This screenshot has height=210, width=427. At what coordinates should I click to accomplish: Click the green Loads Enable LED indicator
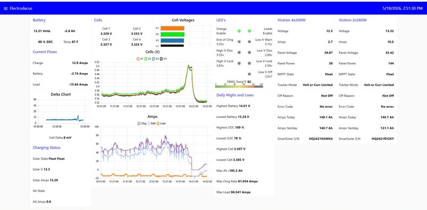point(249,31)
